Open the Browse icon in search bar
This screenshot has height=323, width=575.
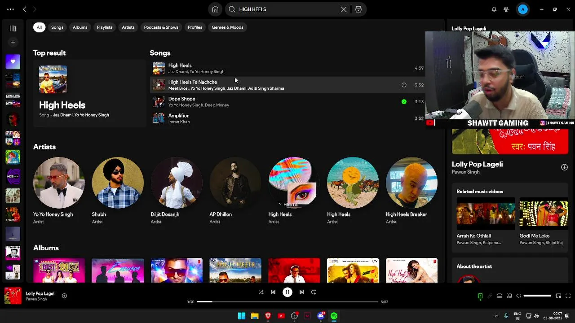(358, 9)
